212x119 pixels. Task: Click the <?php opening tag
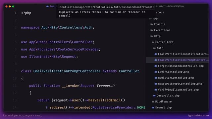[26, 13]
